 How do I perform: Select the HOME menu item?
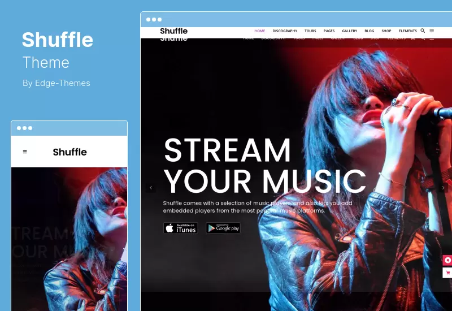click(x=259, y=31)
